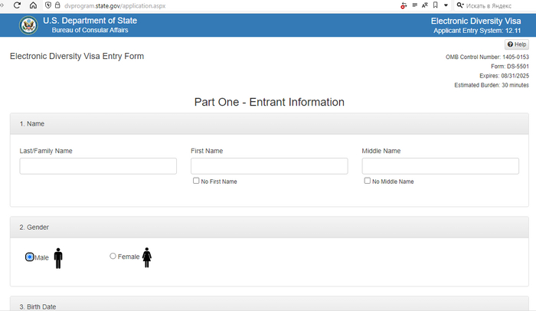Open the translate page icon
Image resolution: width=536 pixels, height=311 pixels.
[x=424, y=5]
